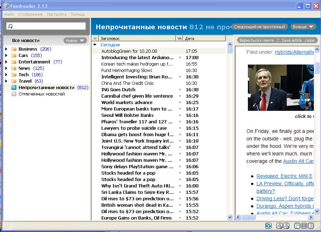Click the Следующий не прочтенный button
Viewport: 321px width, 232px height.
(260, 27)
